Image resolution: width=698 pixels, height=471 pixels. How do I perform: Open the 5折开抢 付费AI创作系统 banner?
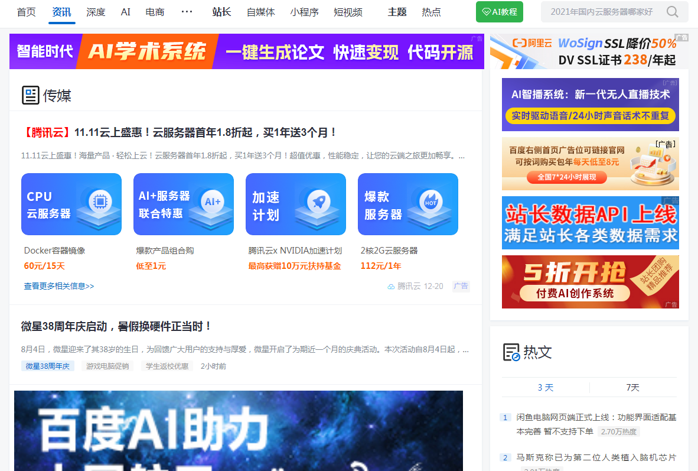591,282
